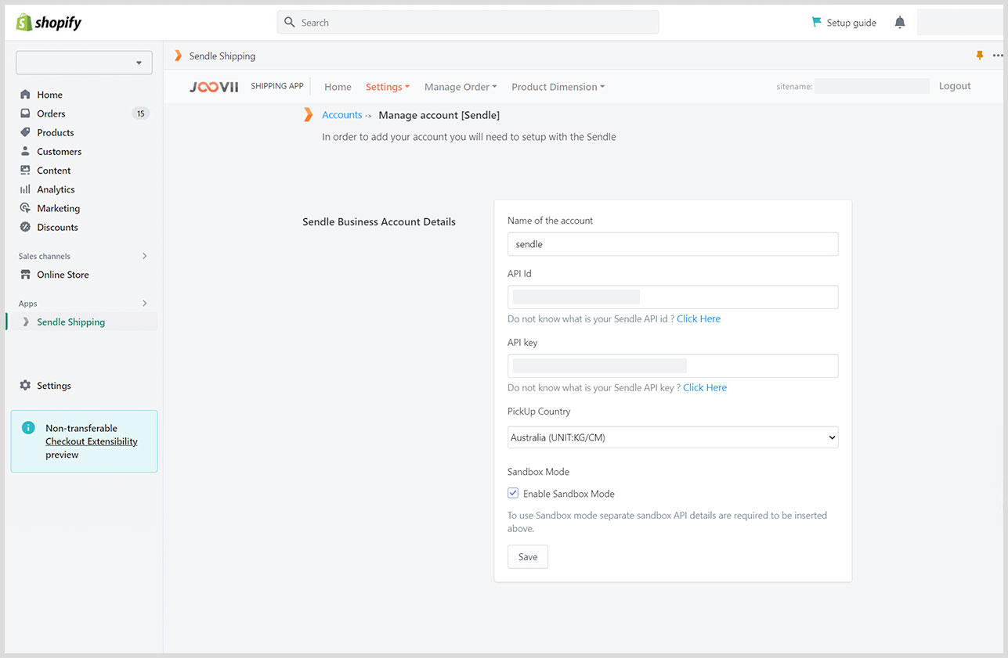
Task: Click the Save button
Action: tap(528, 557)
